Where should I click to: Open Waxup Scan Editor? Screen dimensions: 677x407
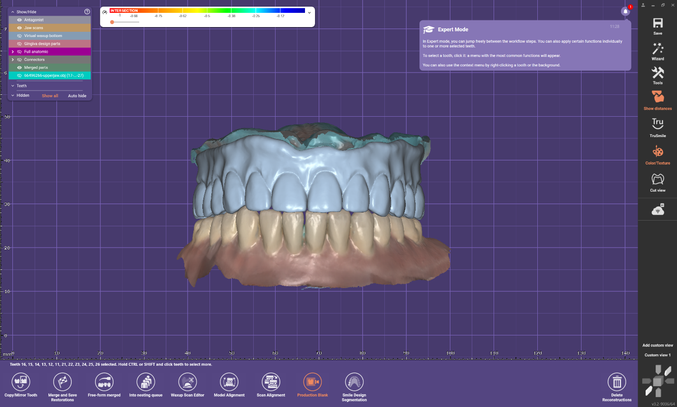[x=187, y=384]
